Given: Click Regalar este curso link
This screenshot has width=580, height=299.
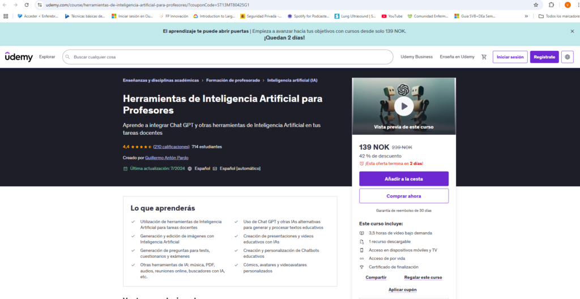Looking at the screenshot, I should [423, 277].
